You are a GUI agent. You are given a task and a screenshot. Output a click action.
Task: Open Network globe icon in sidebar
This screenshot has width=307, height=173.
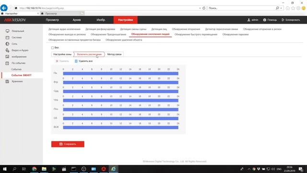tap(8, 44)
